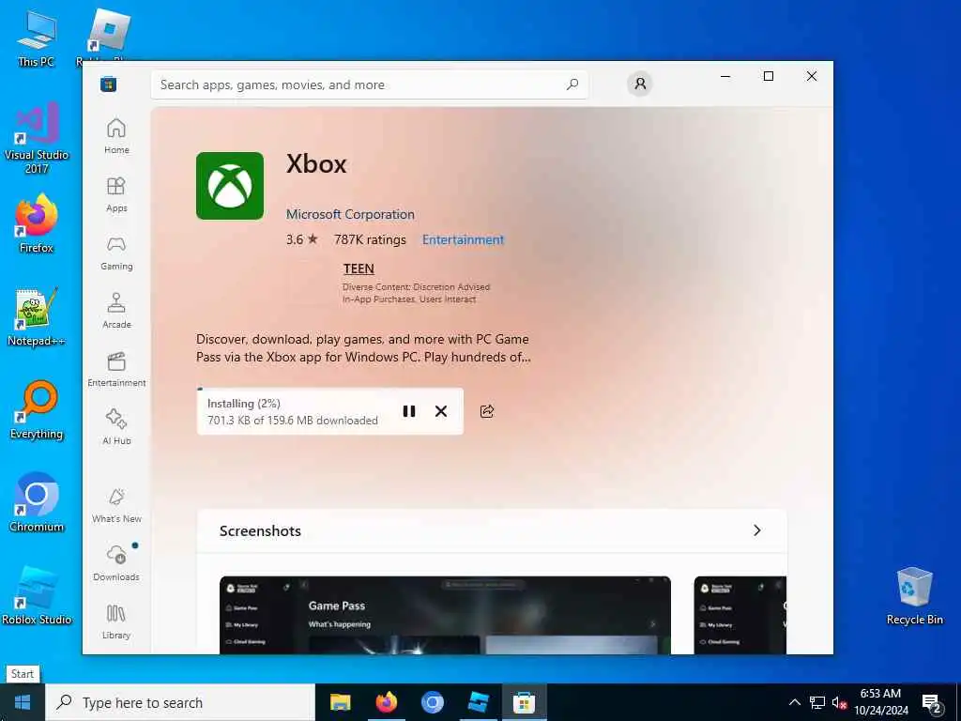961x721 pixels.
Task: Show What's New in the Store
Action: (x=116, y=505)
